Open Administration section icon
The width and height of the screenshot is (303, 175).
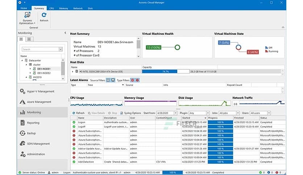click(22, 154)
